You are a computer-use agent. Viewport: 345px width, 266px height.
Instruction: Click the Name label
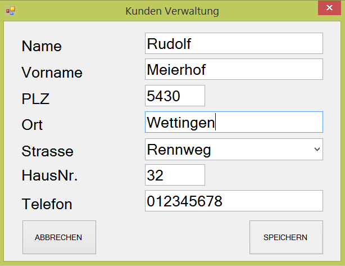coord(42,46)
